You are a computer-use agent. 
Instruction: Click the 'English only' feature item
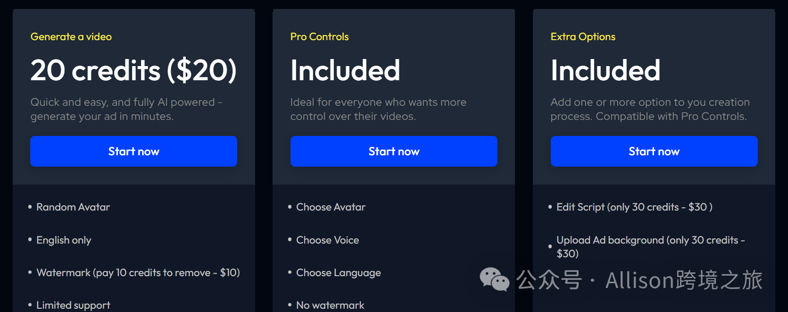64,240
